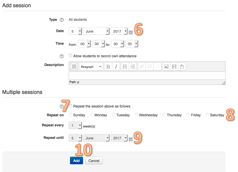Toggle Italic formatting in description editor
The height and width of the screenshot is (172, 238).
[x=116, y=66]
